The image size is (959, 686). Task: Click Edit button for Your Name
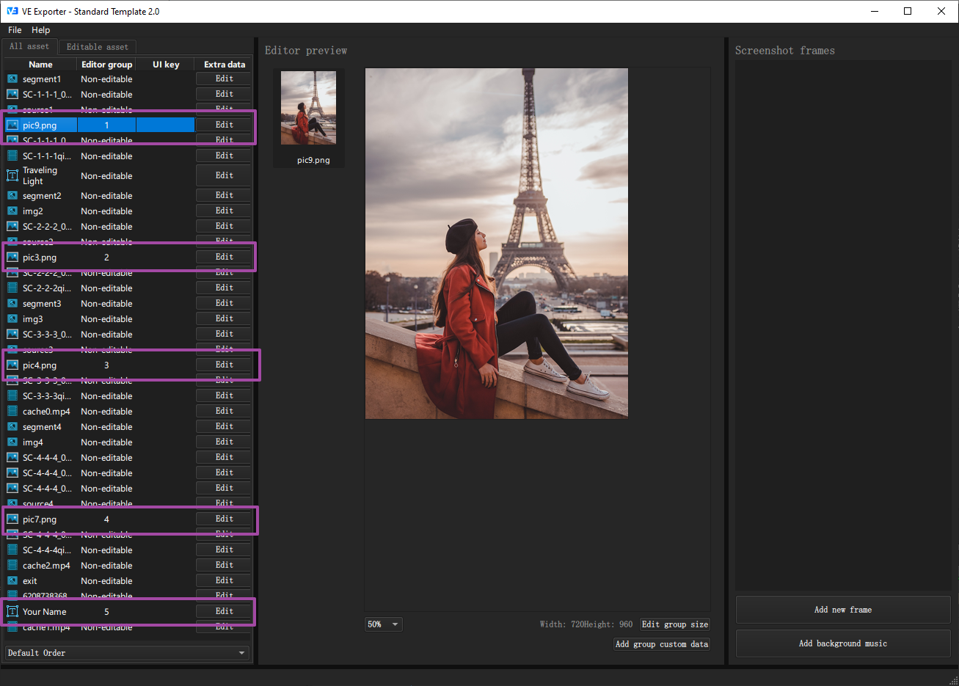click(x=224, y=611)
